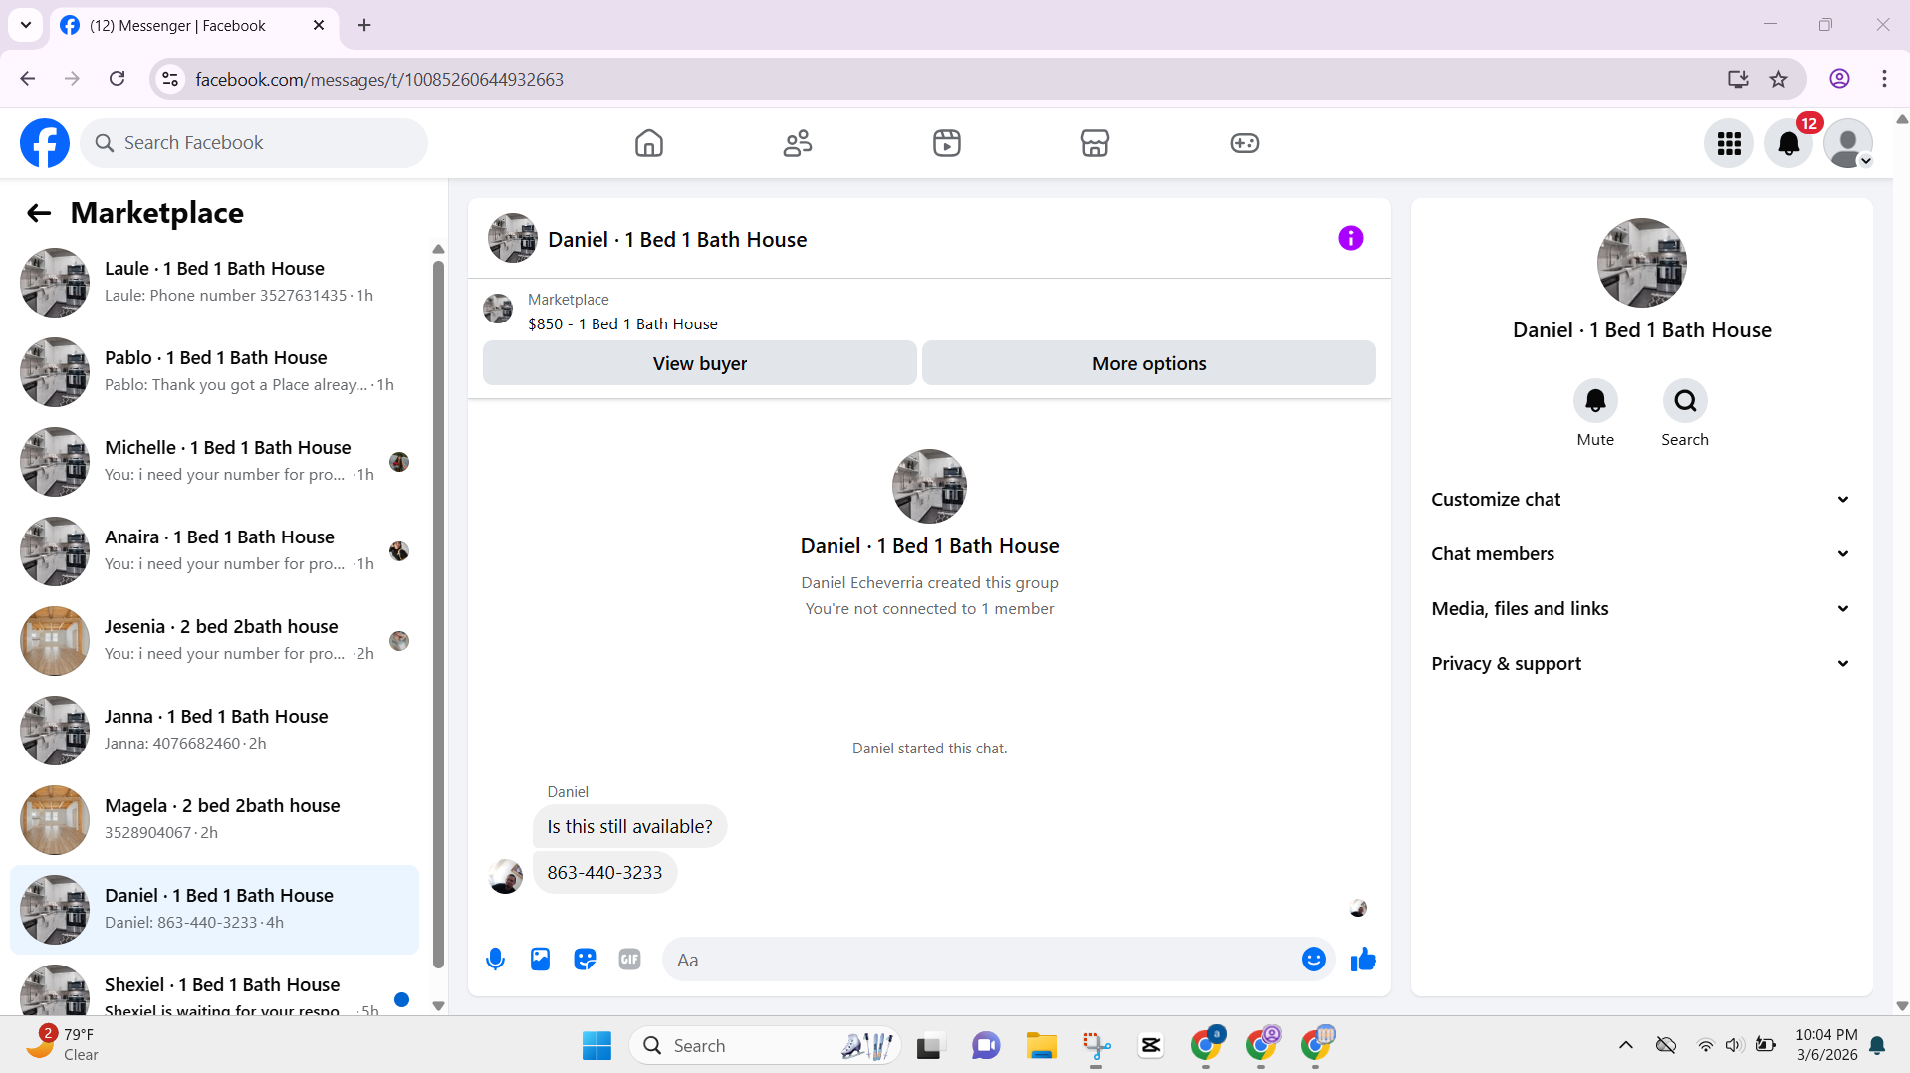This screenshot has height=1073, width=1910.
Task: Click the $850 - 1 Bed 1 Bath House listing link
Action: click(x=622, y=324)
